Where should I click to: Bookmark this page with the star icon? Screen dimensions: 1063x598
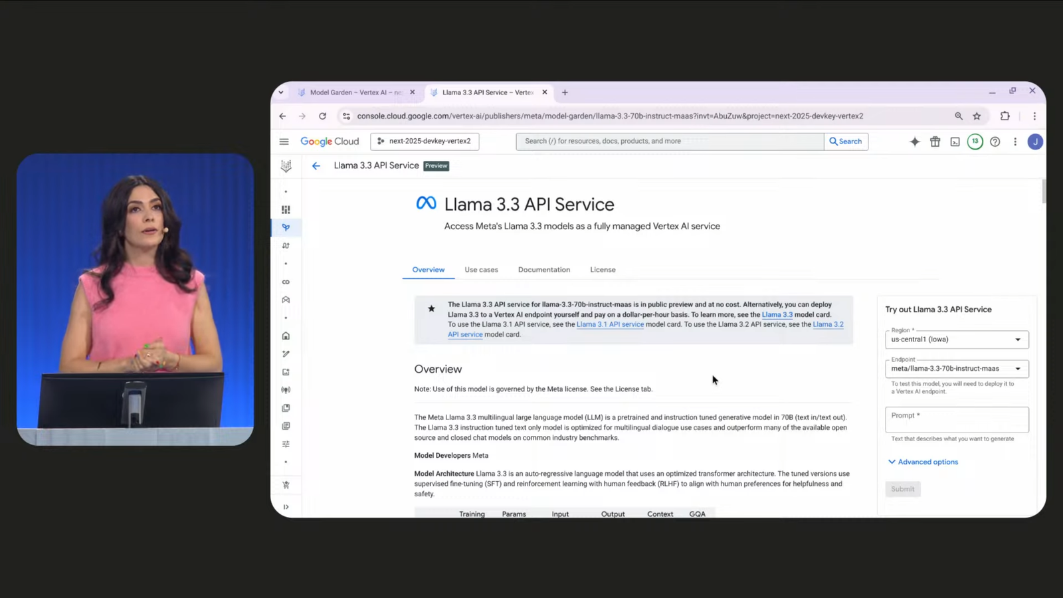977,116
